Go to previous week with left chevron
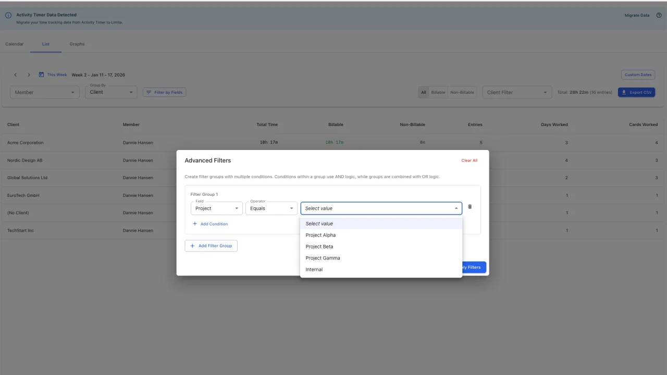Image resolution: width=667 pixels, height=375 pixels. 15,74
